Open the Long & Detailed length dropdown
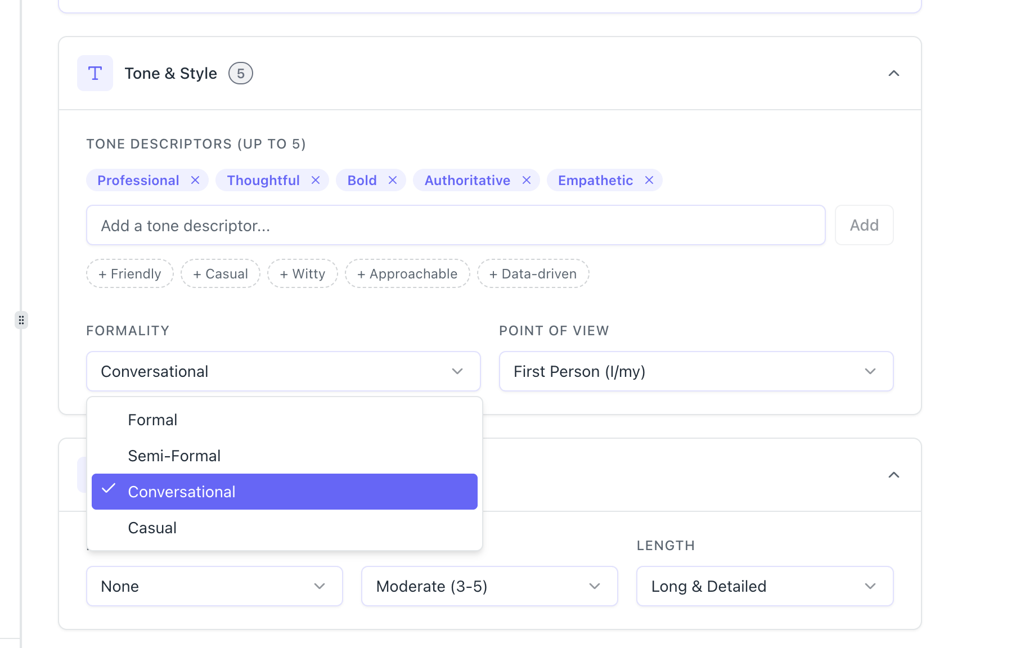This screenshot has width=1025, height=648. click(x=765, y=586)
